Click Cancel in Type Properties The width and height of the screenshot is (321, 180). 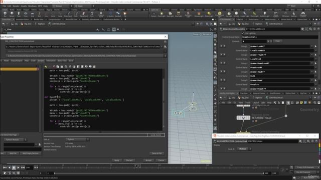(161, 160)
